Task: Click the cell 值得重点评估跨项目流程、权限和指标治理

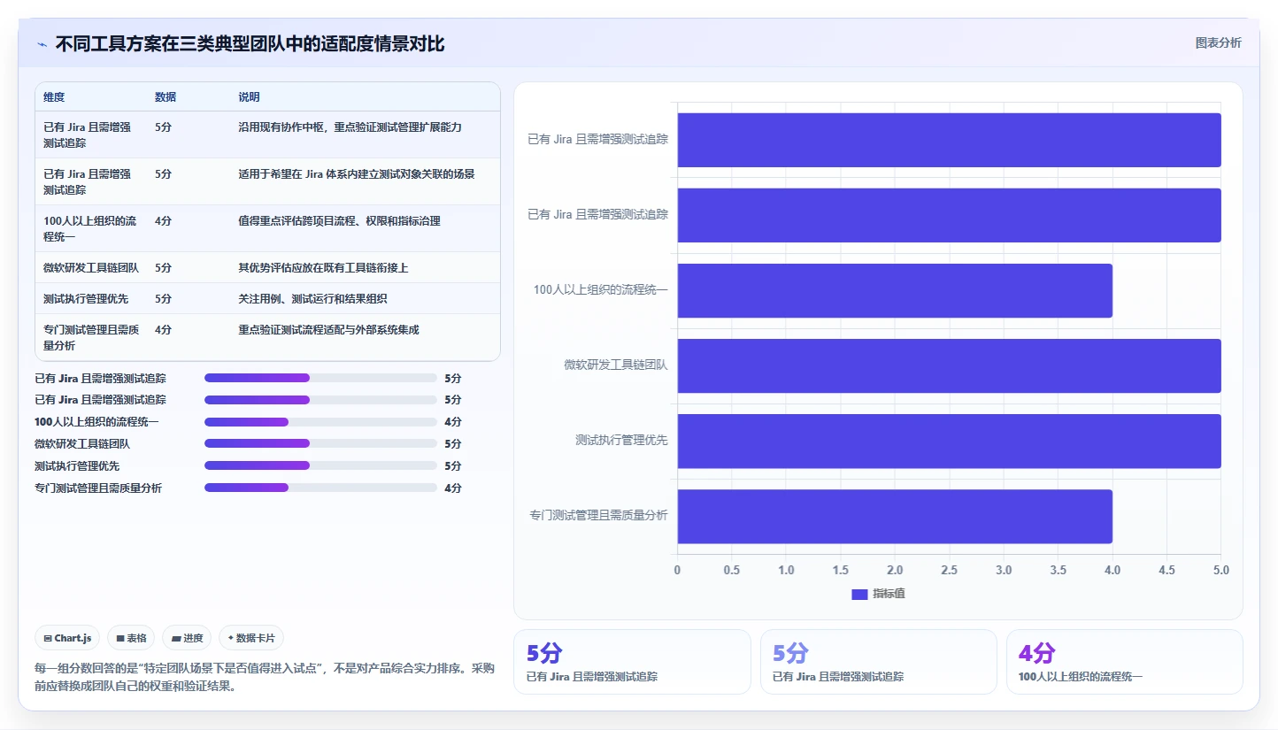Action: pyautogui.click(x=339, y=221)
